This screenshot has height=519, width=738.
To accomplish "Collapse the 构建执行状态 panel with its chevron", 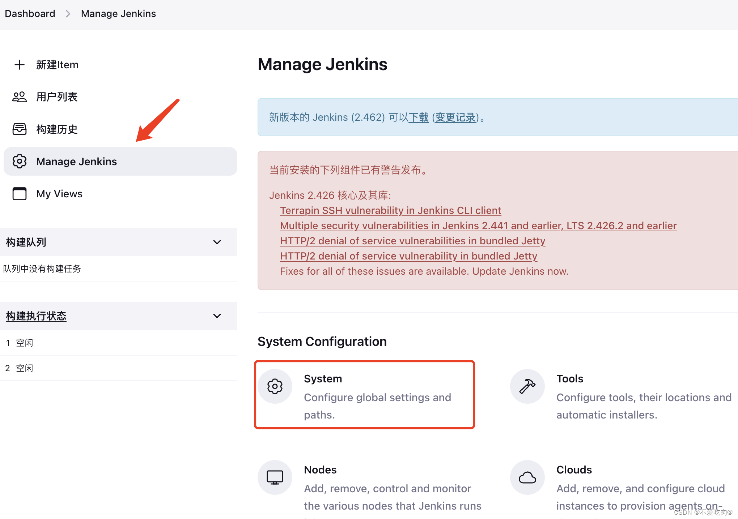I will pos(217,316).
